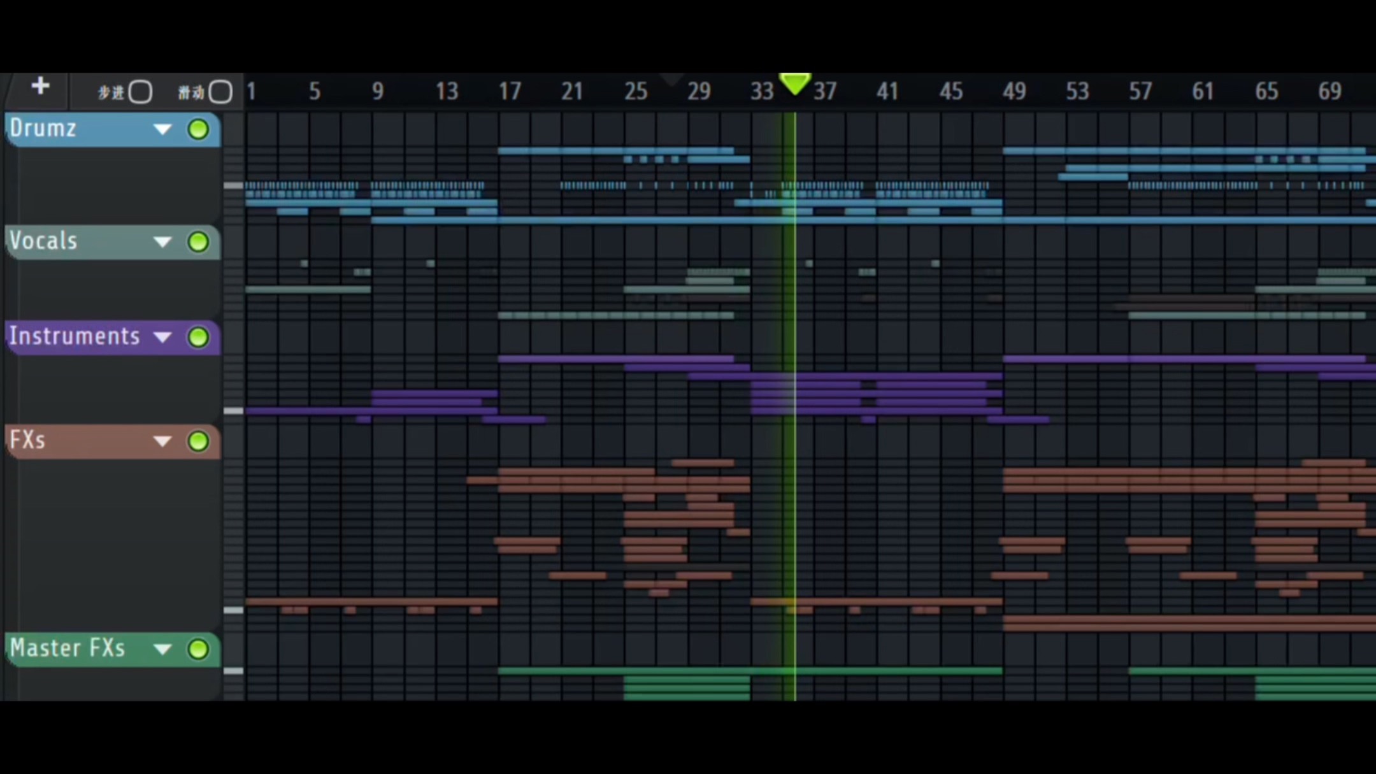Screen dimensions: 1376x774
Task: Expand the FXs track group dropdown
Action: coord(163,441)
